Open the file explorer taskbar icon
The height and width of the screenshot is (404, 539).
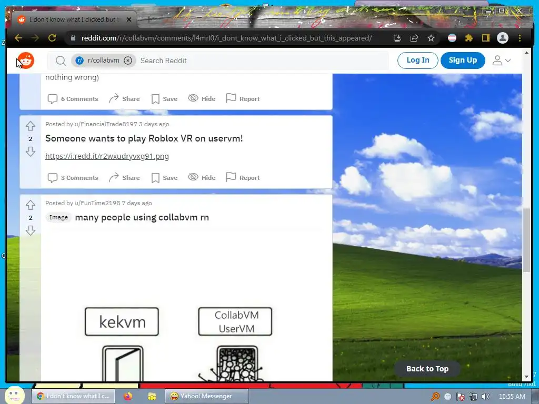click(x=152, y=396)
